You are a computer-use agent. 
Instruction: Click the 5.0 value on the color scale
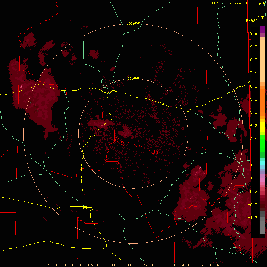[254, 112]
